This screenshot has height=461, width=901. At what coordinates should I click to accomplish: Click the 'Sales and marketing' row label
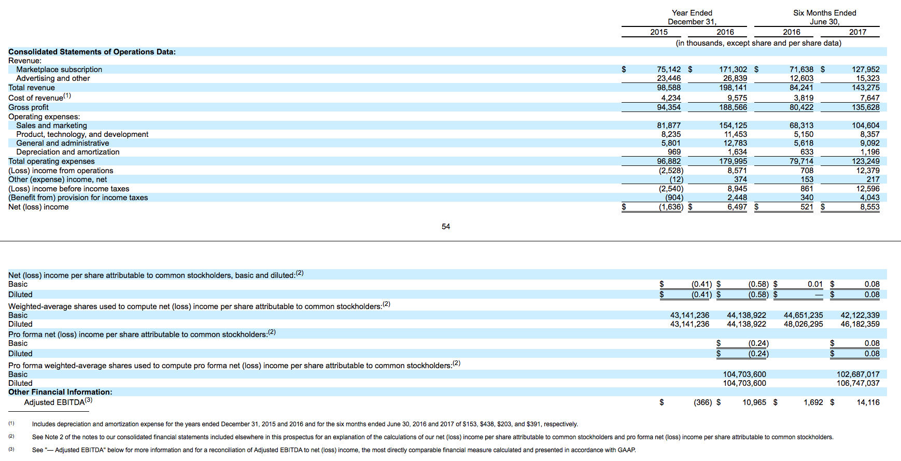click(51, 125)
